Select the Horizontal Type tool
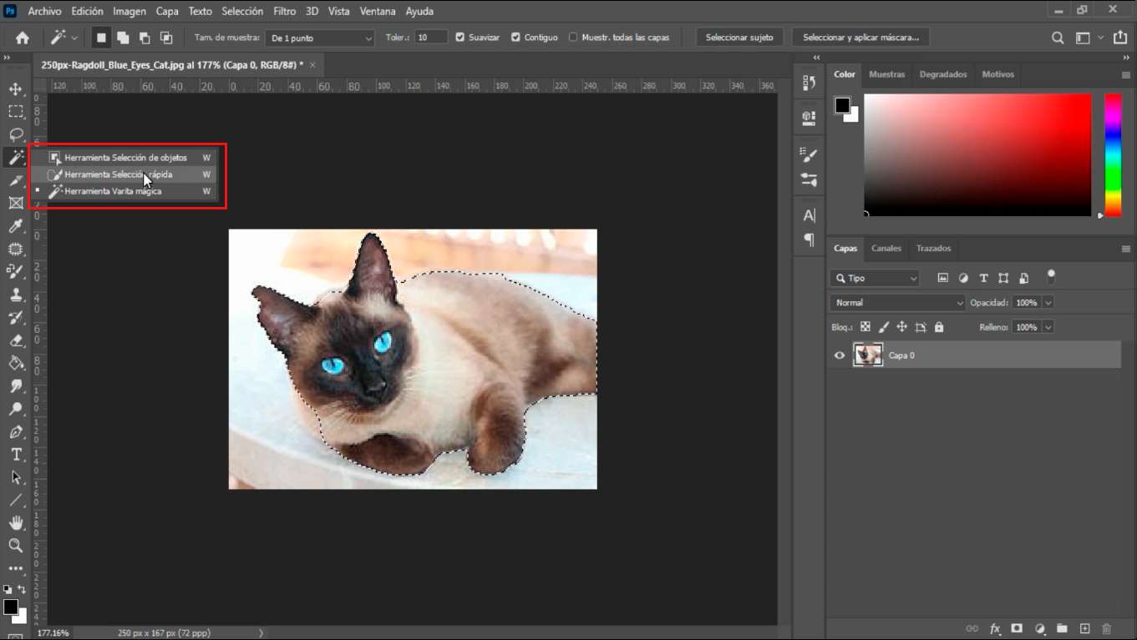This screenshot has height=640, width=1137. [x=16, y=455]
